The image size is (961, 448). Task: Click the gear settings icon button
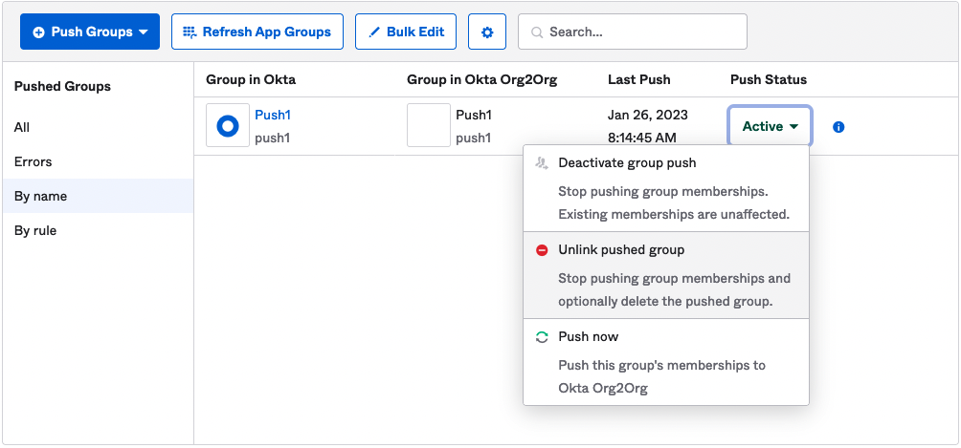point(487,32)
